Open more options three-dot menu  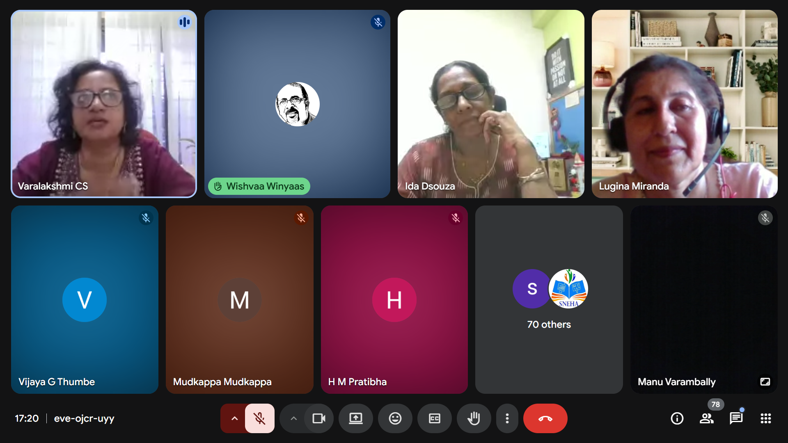coord(507,418)
